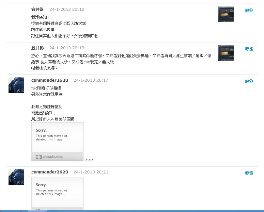This screenshot has height=212, width=264.
Task: Click missing Photobucket image in 20:21 comment
Action: 57,193
